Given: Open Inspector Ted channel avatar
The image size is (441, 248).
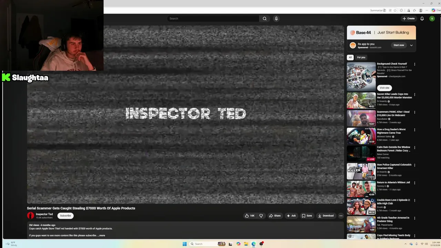Looking at the screenshot, I should click(31, 216).
